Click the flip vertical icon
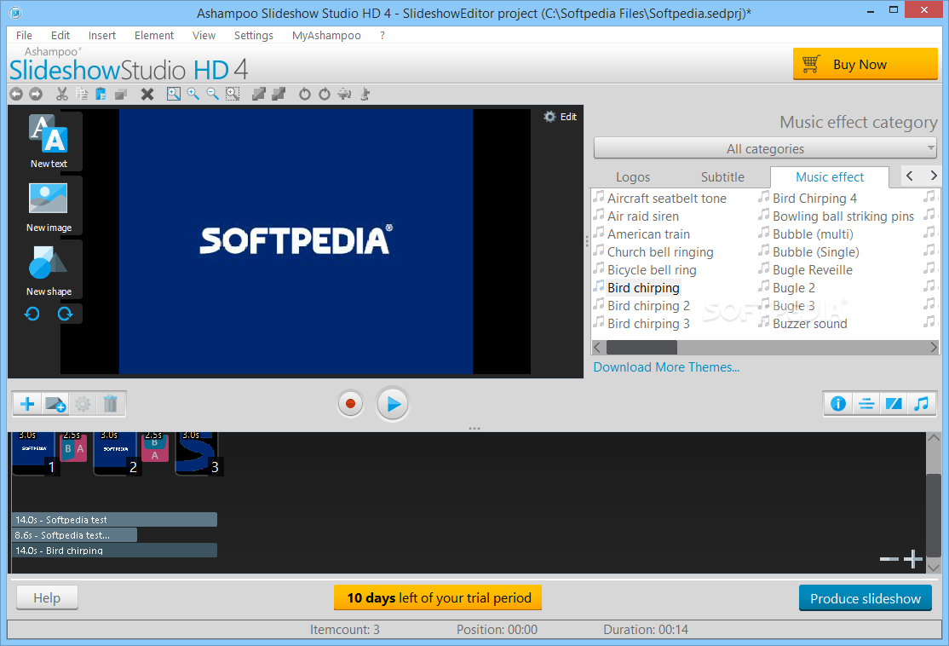Viewport: 949px width, 646px height. [x=365, y=94]
